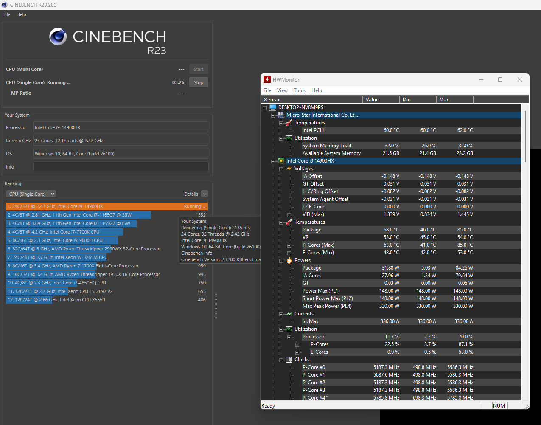Screen dimensions: 541x425
Task: Click the Max column header
Action: [x=455, y=99]
